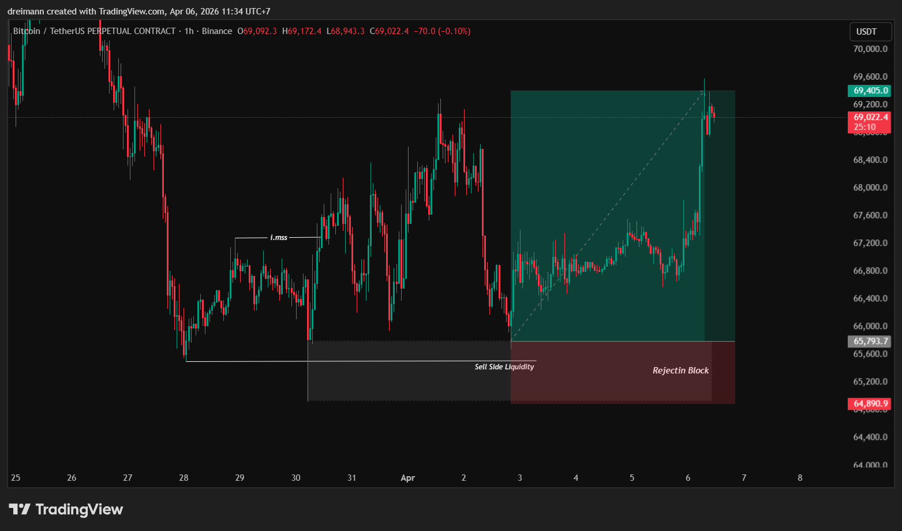Click the 69,405.0 take-profit price label

click(870, 91)
